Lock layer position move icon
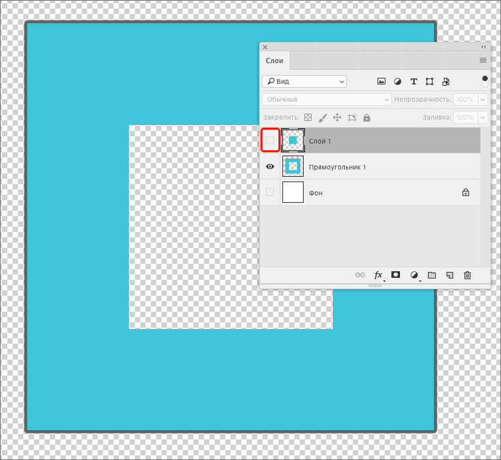 click(337, 117)
